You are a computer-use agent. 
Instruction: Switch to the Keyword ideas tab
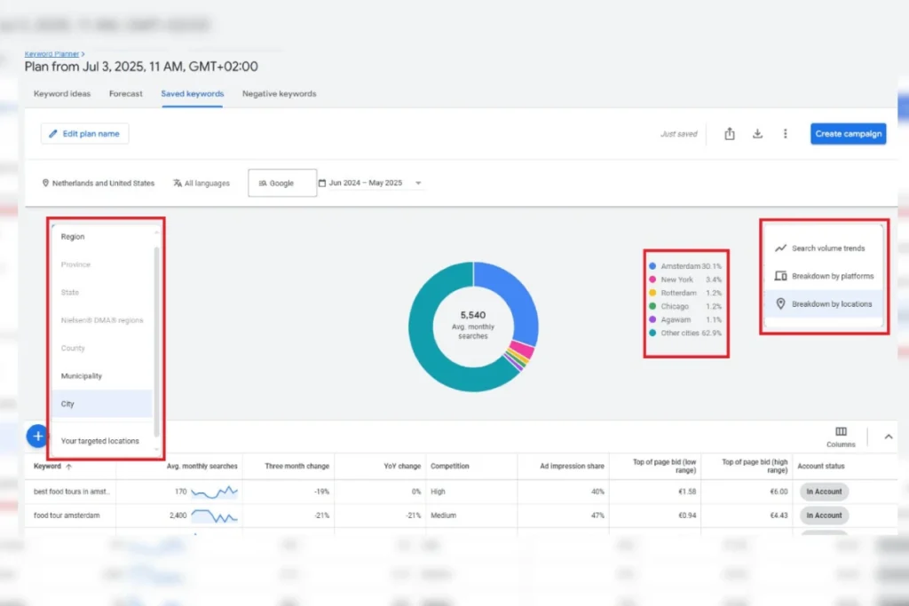[62, 94]
